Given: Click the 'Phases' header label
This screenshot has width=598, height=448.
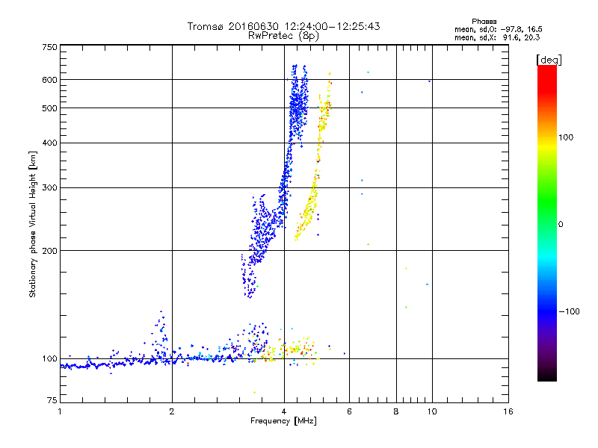Looking at the screenshot, I should [x=484, y=22].
